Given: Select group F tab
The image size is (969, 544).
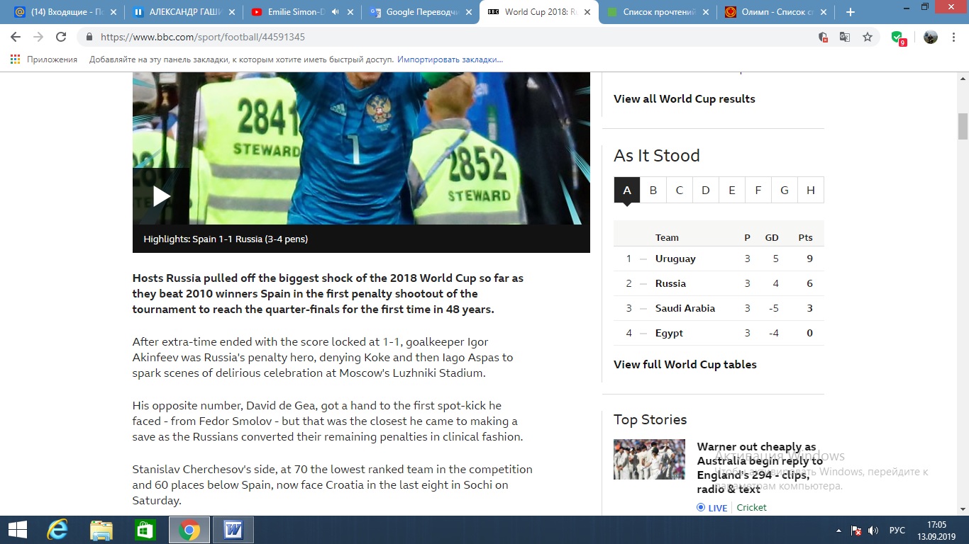Looking at the screenshot, I should coord(758,190).
